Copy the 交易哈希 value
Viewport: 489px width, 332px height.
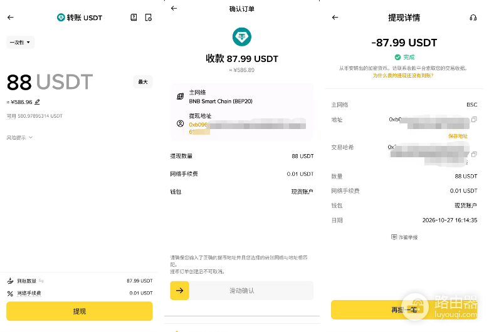pyautogui.click(x=474, y=154)
